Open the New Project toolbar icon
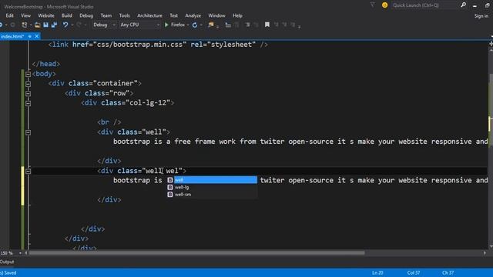 coord(24,25)
